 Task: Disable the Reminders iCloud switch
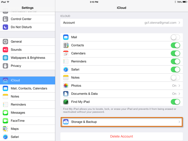(175, 62)
